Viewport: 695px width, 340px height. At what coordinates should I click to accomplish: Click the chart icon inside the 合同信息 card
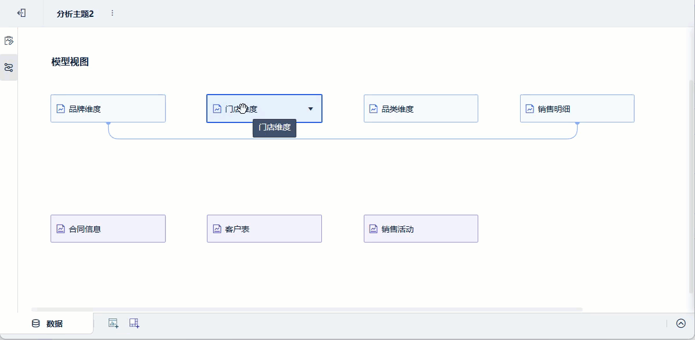[60, 228]
